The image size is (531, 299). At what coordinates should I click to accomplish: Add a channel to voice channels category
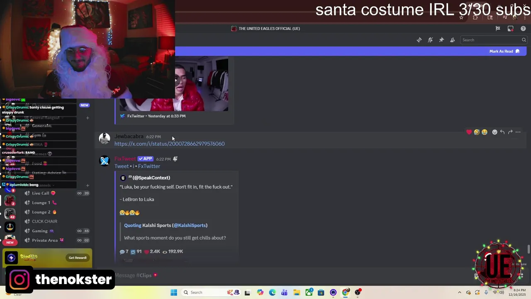[88, 185]
